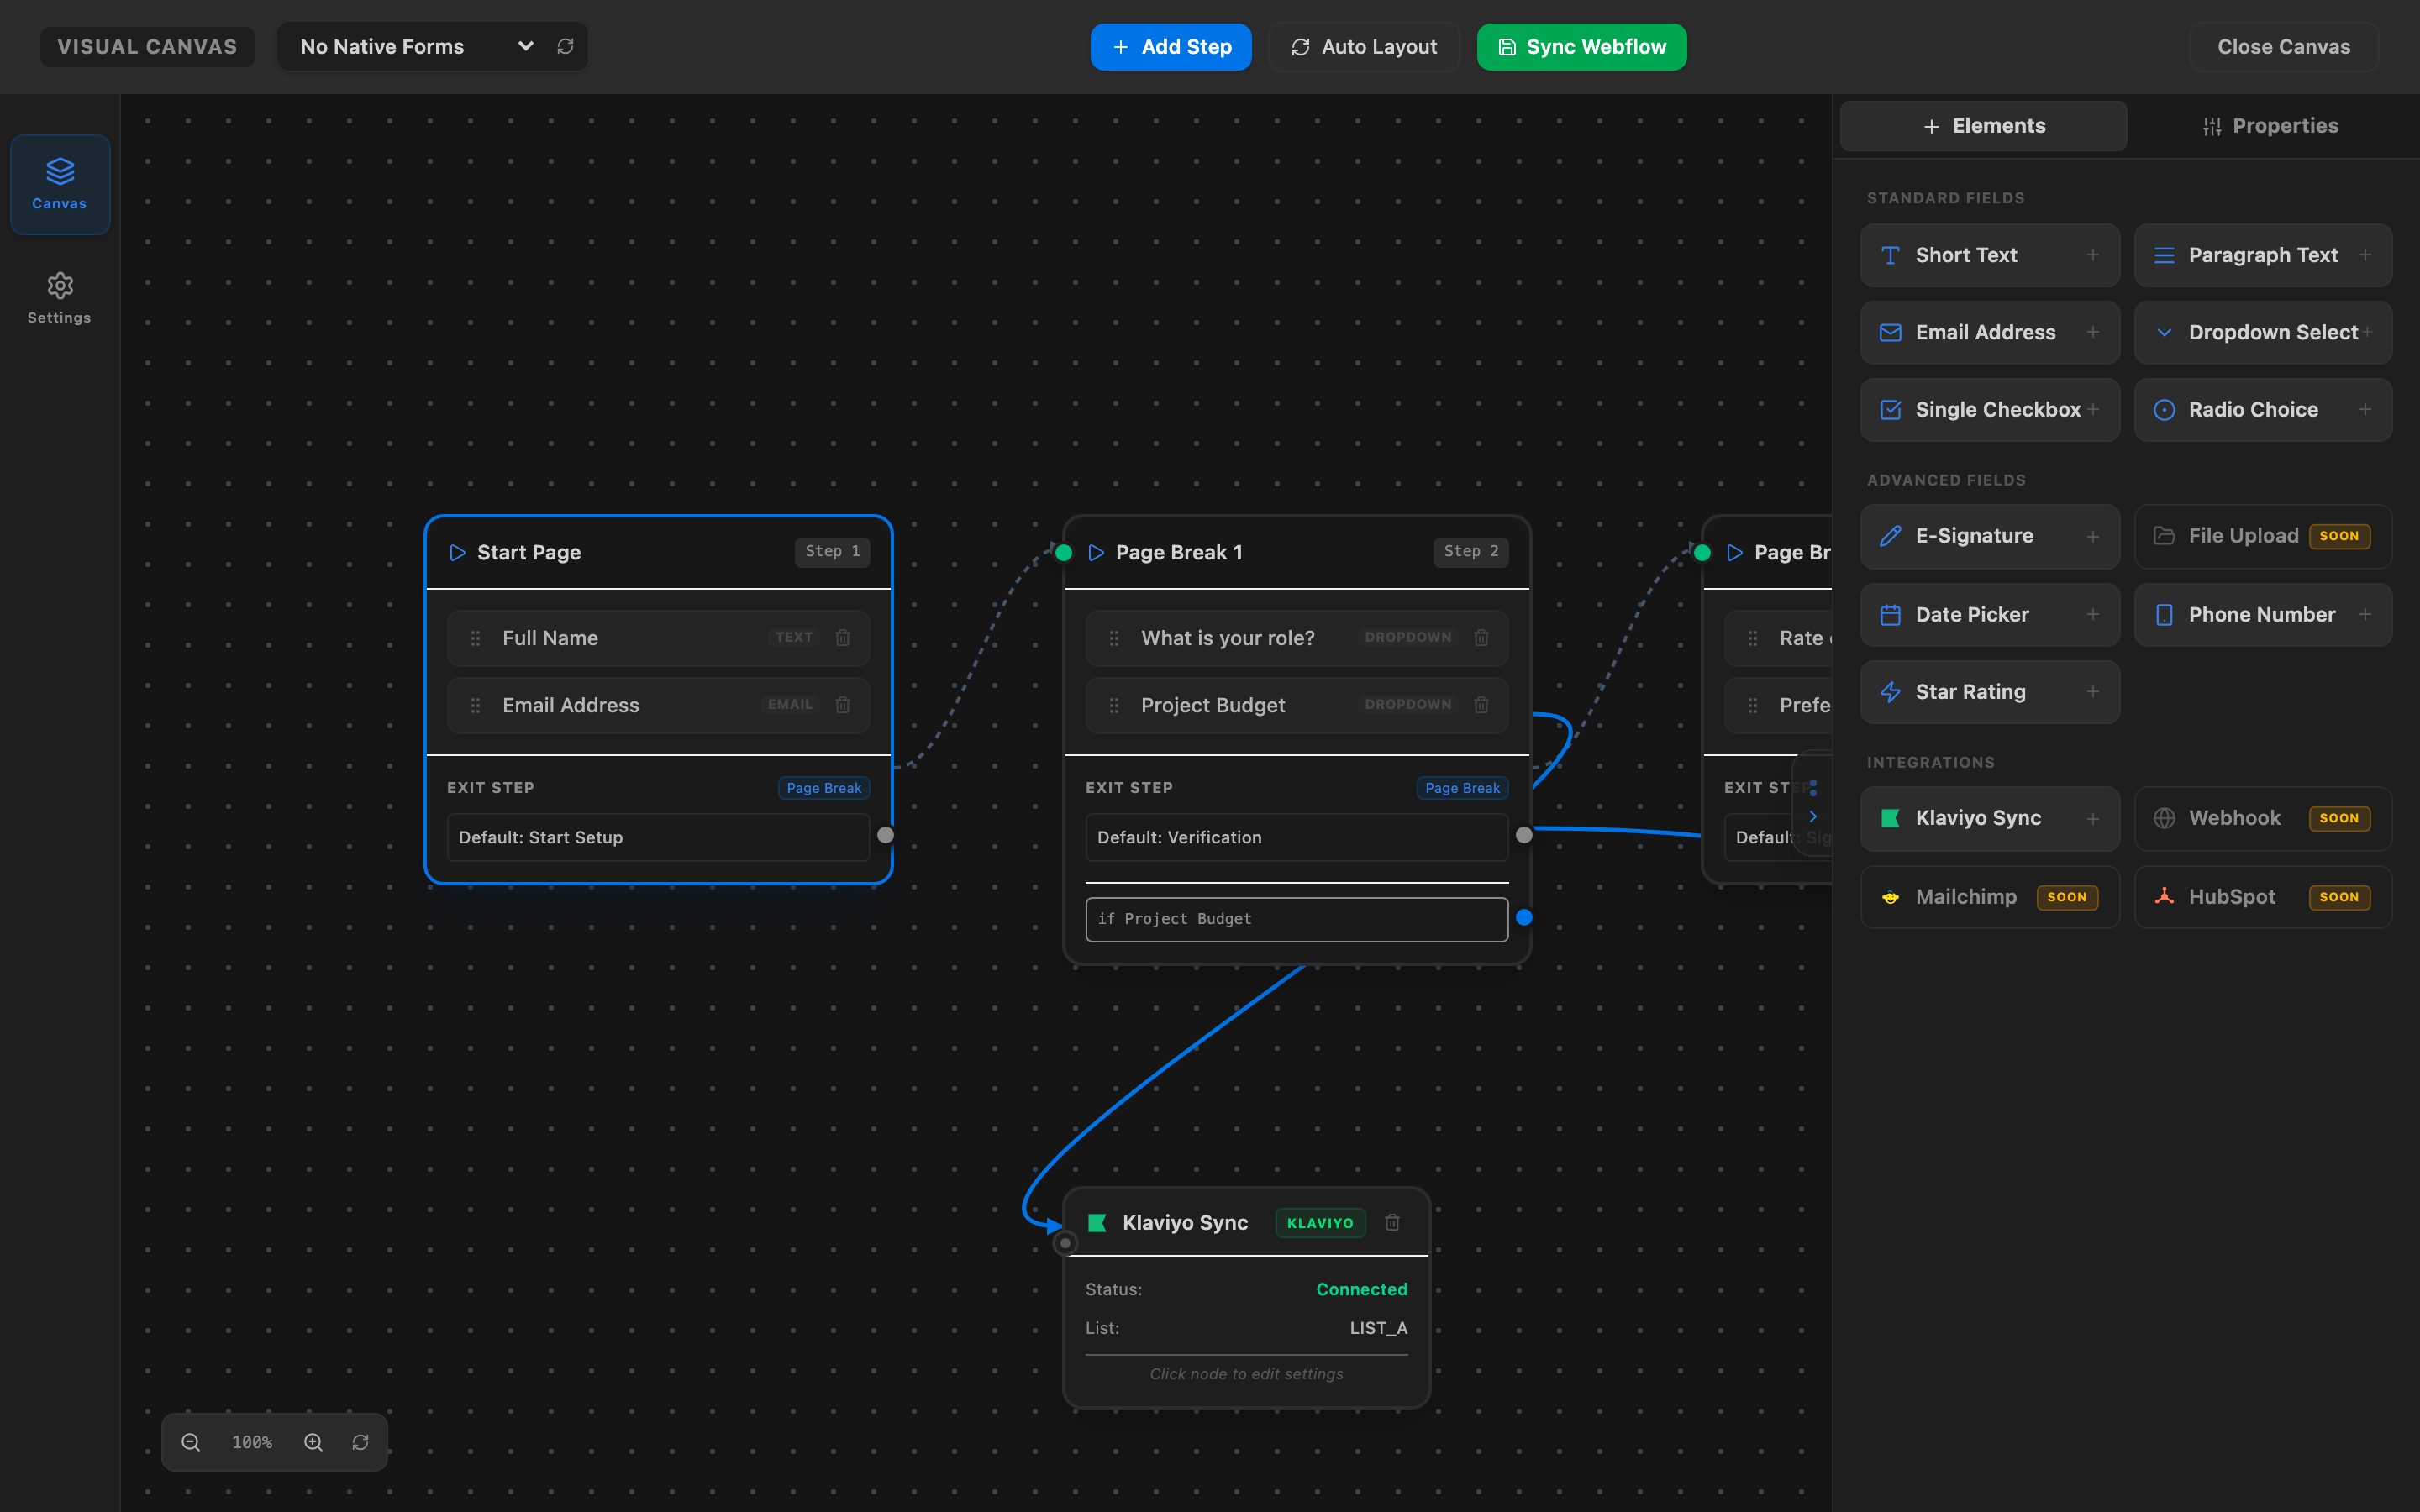Screen dimensions: 2420x1512
Task: Click Page Break badge in Page Break 1
Action: click(x=1462, y=788)
